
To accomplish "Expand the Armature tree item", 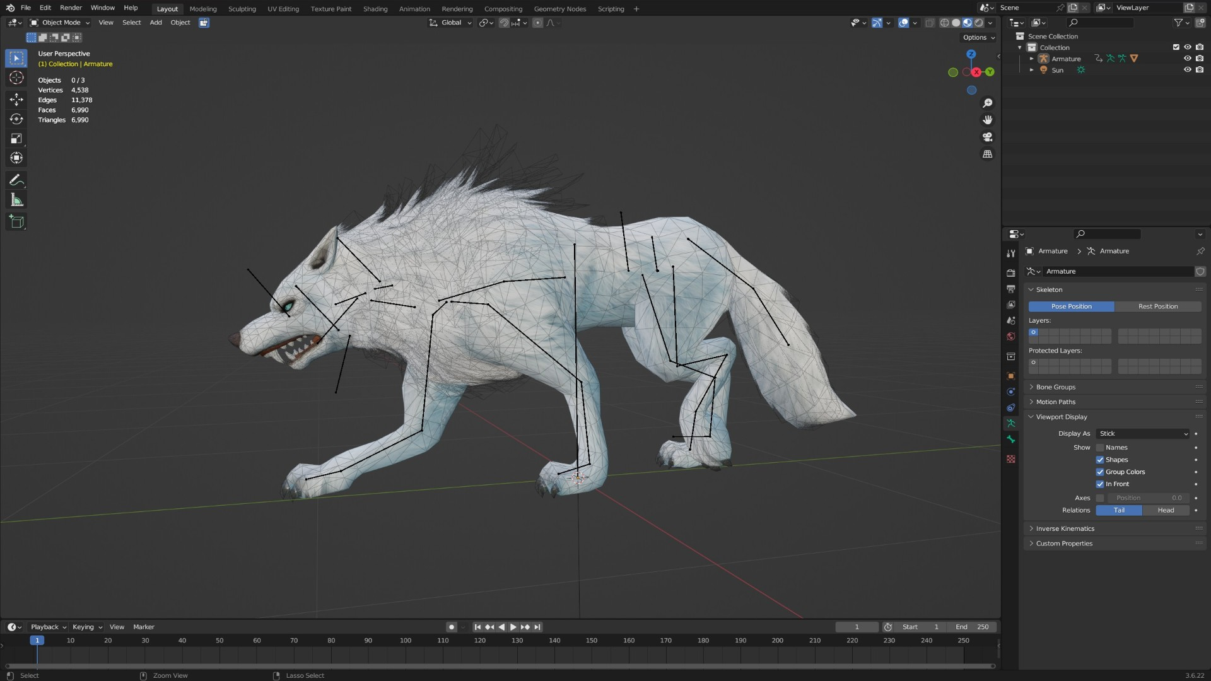I will (x=1032, y=59).
